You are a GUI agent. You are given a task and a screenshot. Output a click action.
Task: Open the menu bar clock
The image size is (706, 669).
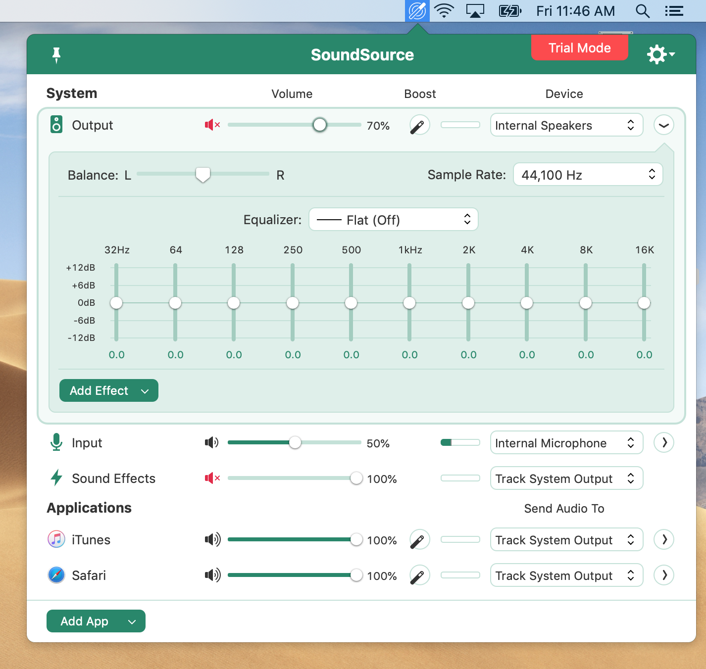tap(575, 11)
